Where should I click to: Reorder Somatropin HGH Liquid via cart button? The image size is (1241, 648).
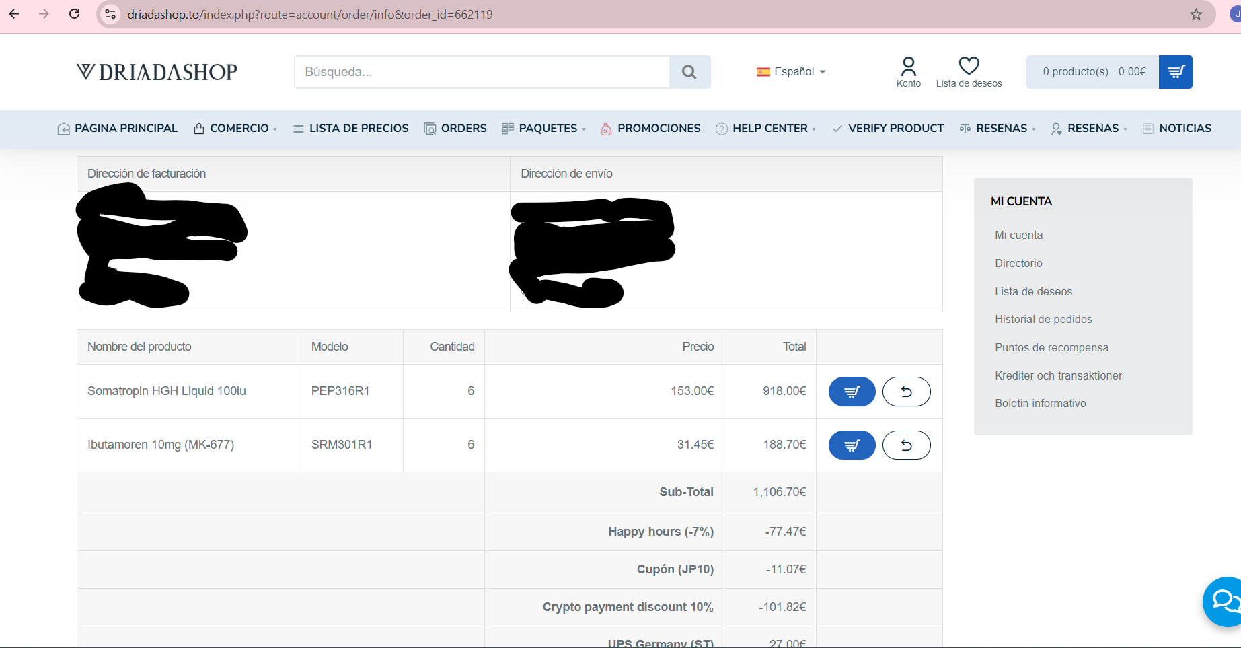852,392
